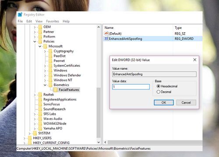Image resolution: width=219 pixels, height=157 pixels.
Task: Open the File menu
Action: coord(20,21)
